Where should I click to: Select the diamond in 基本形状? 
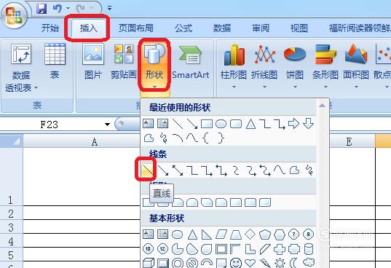(250, 234)
